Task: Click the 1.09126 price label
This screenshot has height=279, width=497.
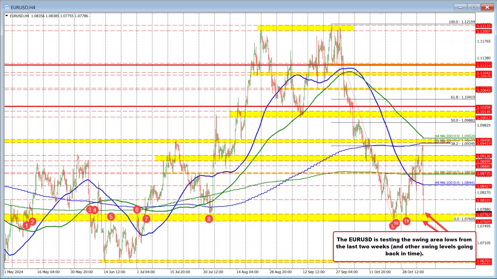Action: (x=484, y=156)
